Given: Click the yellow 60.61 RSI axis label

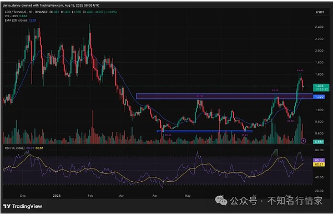Looking at the screenshot, I should pyautogui.click(x=319, y=164).
